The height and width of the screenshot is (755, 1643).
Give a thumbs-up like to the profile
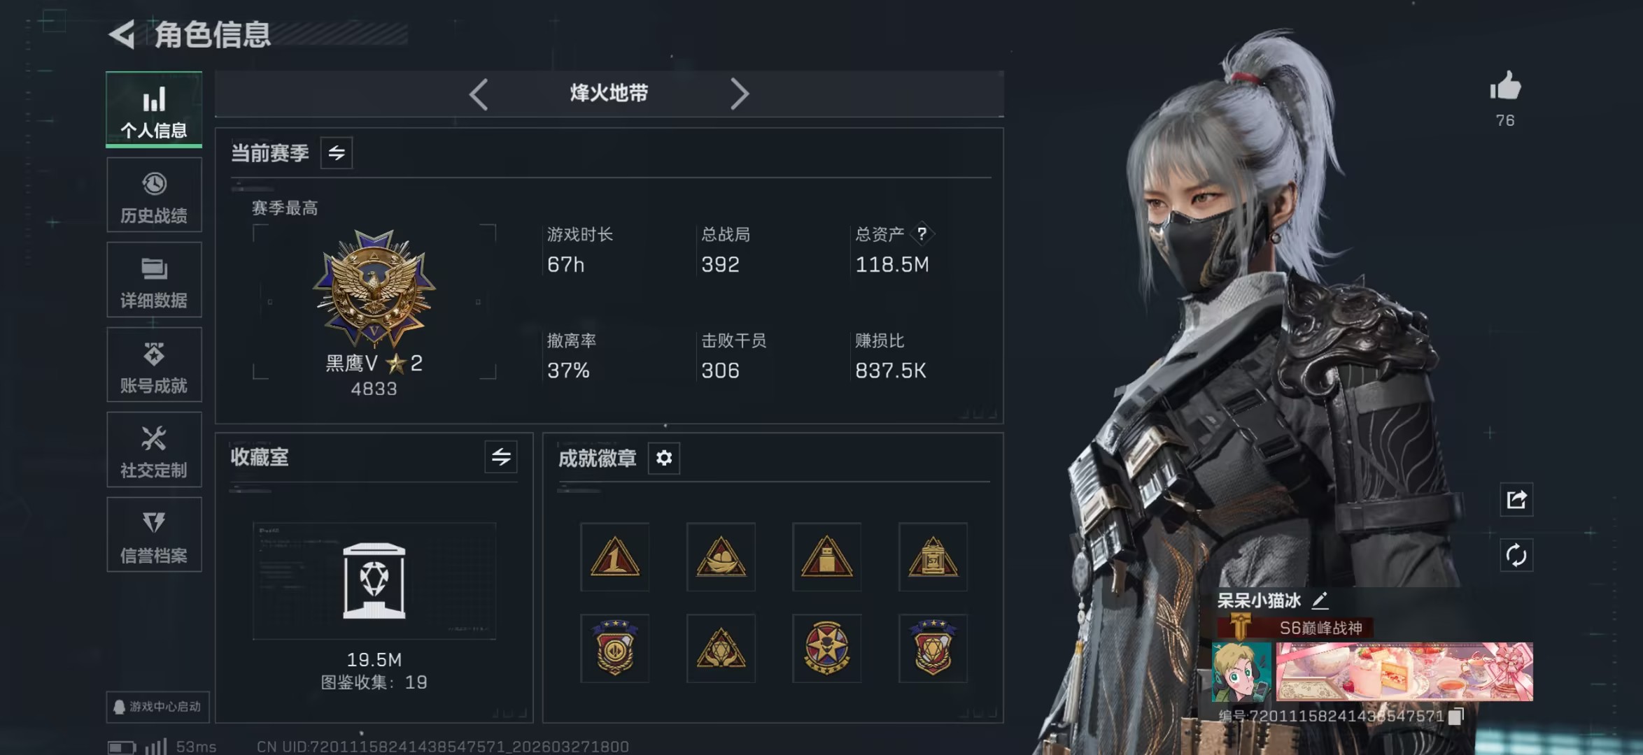point(1505,87)
